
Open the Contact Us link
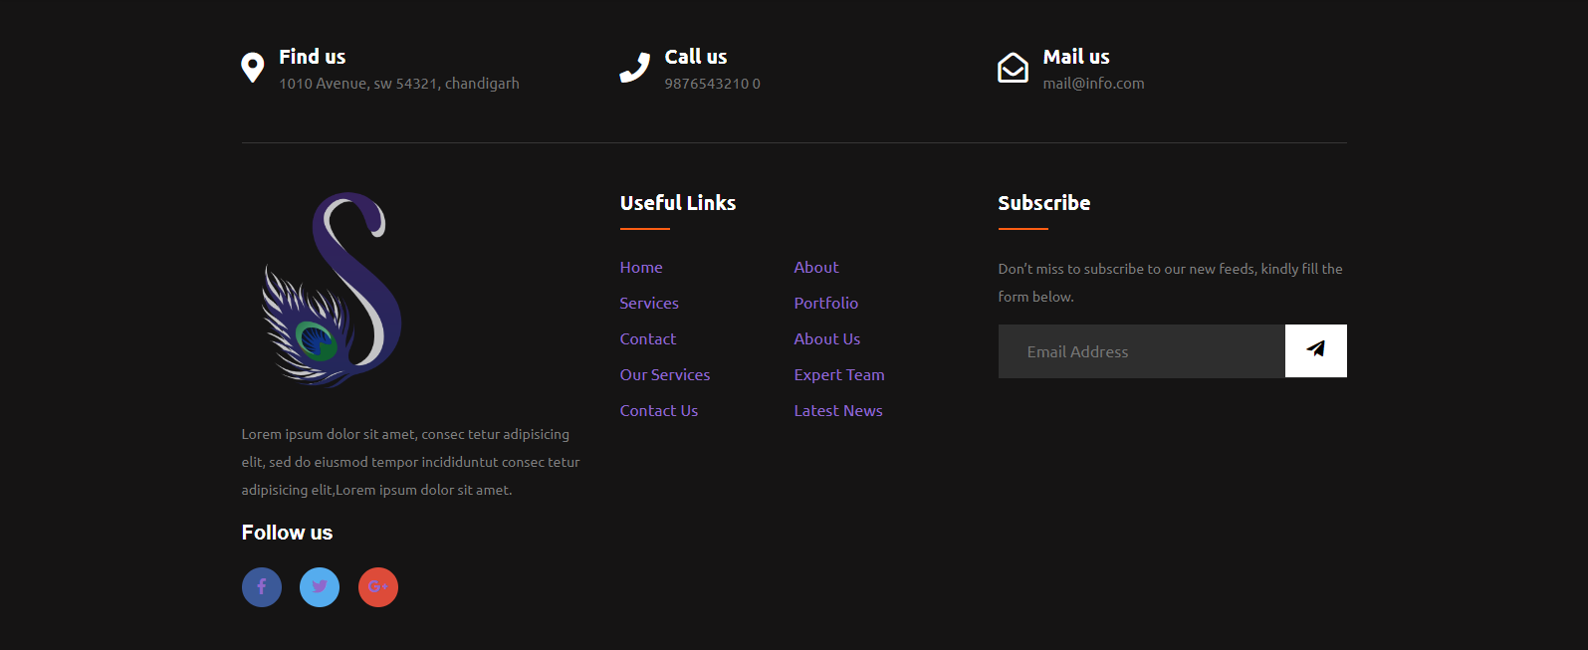coord(659,411)
